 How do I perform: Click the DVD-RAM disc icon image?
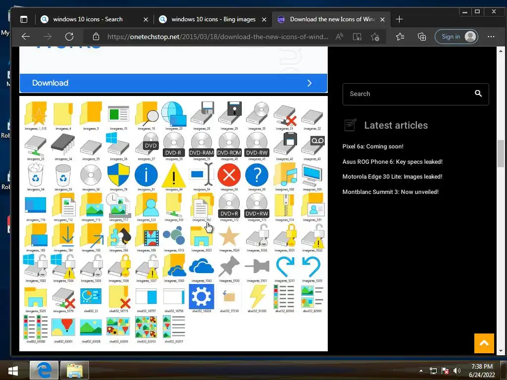tap(202, 145)
